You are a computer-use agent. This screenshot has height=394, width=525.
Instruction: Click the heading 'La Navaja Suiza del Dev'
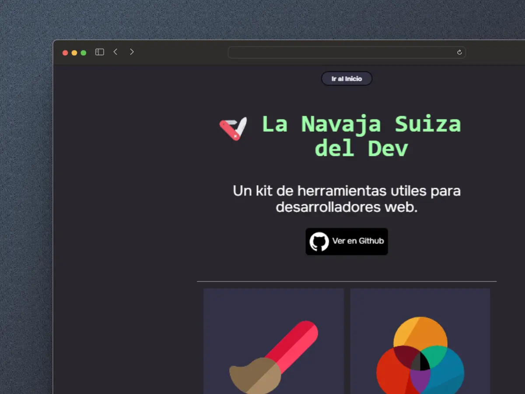(x=361, y=136)
